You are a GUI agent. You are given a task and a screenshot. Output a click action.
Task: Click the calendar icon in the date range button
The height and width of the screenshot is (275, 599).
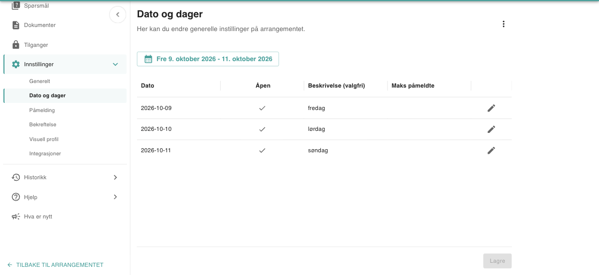click(x=148, y=59)
